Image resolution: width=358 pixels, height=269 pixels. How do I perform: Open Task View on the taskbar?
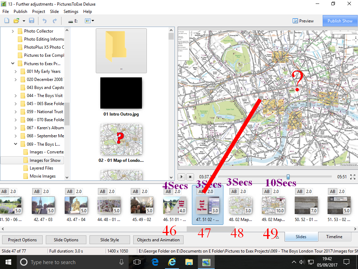click(x=137, y=262)
